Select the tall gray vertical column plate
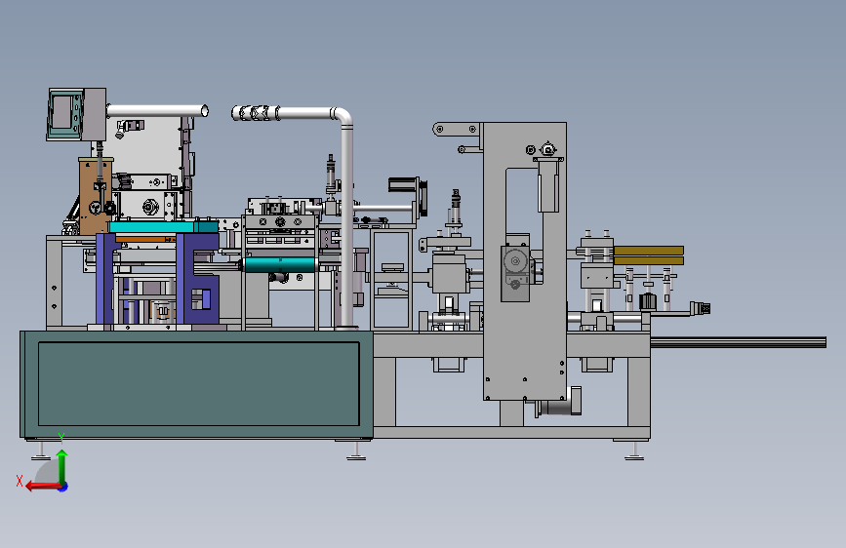The width and height of the screenshot is (846, 548). click(524, 261)
